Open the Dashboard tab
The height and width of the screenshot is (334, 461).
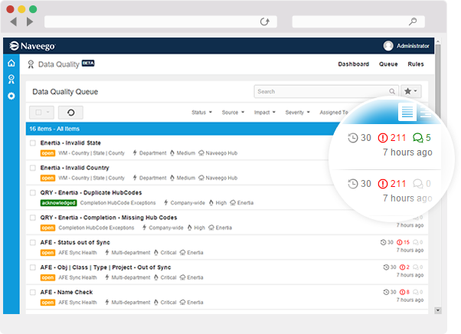353,64
